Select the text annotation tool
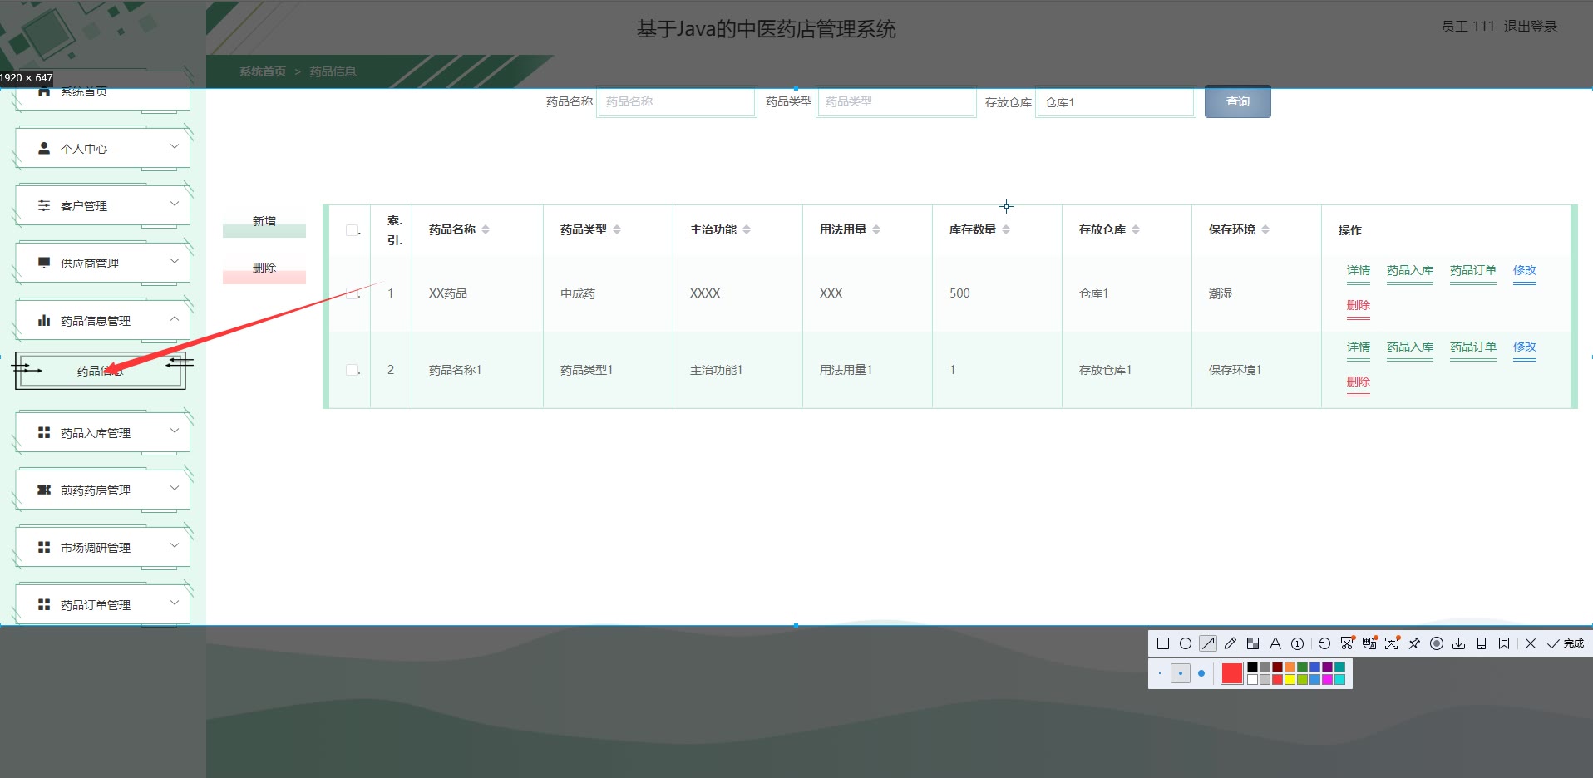1593x778 pixels. tap(1275, 643)
